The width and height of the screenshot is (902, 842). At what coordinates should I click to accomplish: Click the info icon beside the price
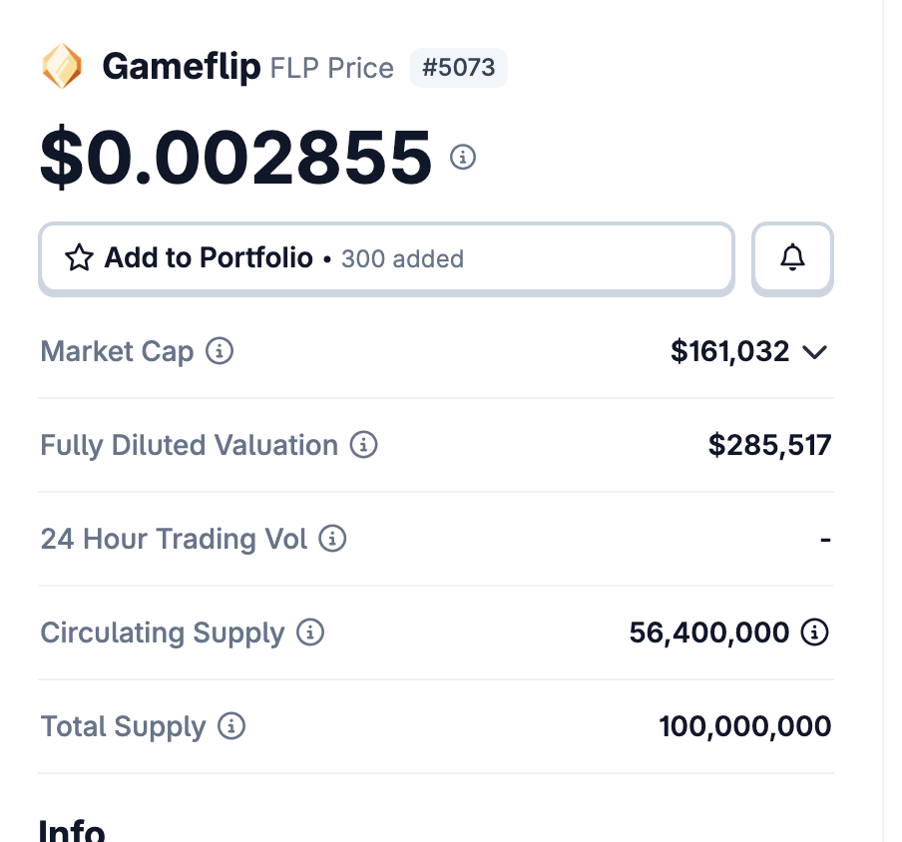coord(463,158)
